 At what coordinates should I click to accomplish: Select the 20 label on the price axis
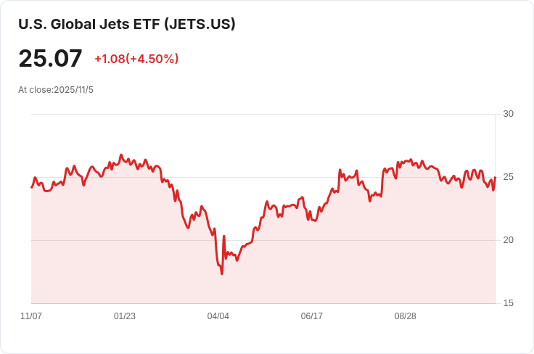[508, 240]
